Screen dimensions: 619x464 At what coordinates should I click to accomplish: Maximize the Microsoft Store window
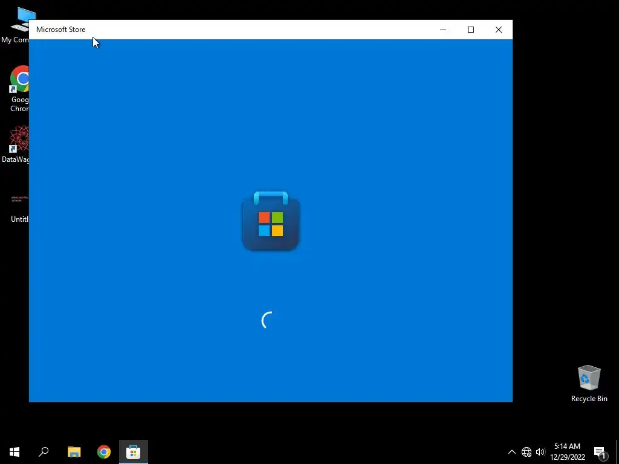[470, 30]
